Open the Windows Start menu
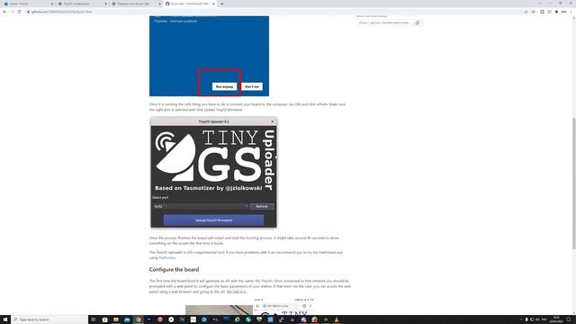Screen dimensions: 576x324 point(5,319)
